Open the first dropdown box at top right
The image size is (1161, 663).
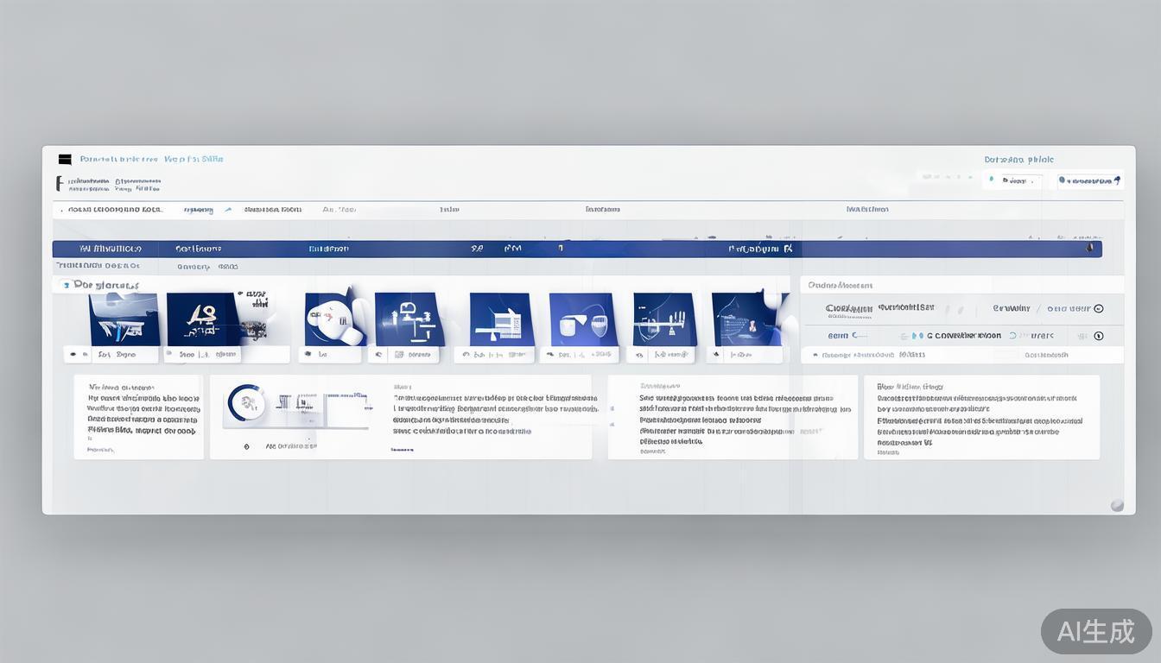pyautogui.click(x=1012, y=180)
